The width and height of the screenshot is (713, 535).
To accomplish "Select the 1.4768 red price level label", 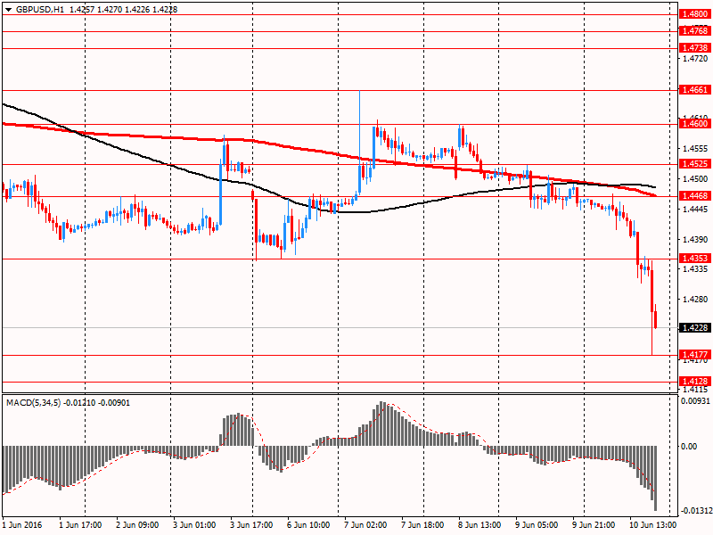I will pyautogui.click(x=694, y=31).
